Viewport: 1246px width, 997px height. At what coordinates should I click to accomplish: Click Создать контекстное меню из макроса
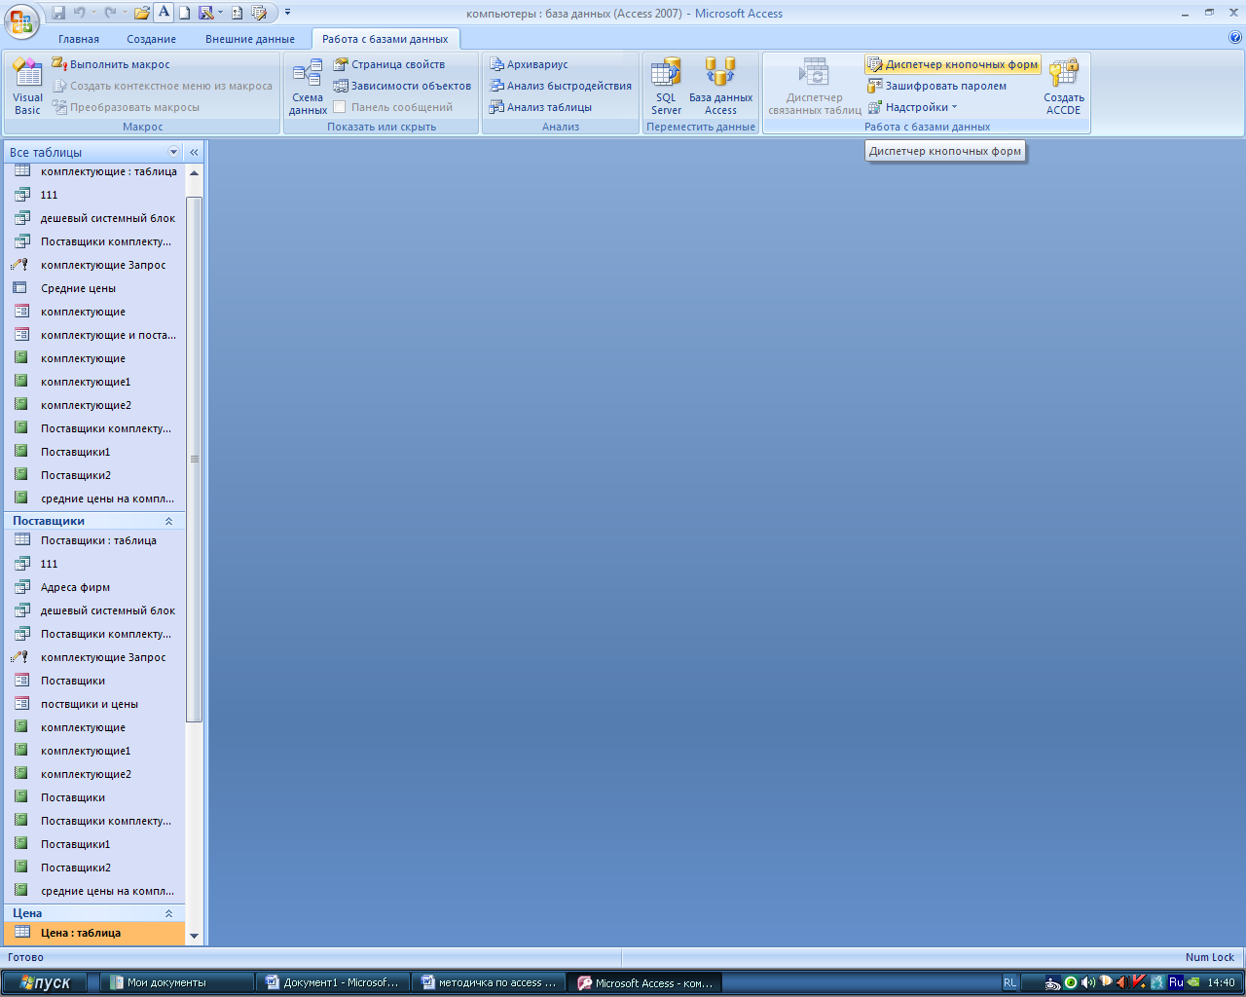(163, 86)
